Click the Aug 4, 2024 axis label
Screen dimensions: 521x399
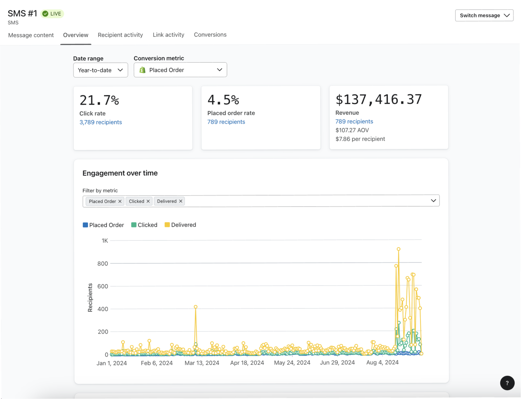tap(382, 363)
